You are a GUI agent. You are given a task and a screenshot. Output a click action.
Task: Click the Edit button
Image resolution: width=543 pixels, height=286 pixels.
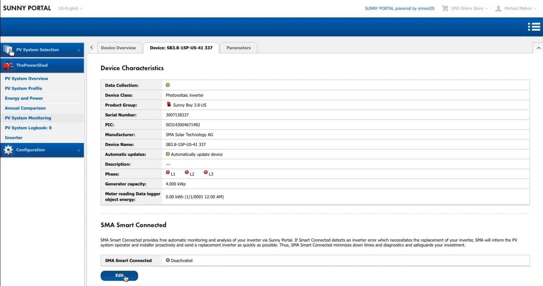[x=119, y=276]
